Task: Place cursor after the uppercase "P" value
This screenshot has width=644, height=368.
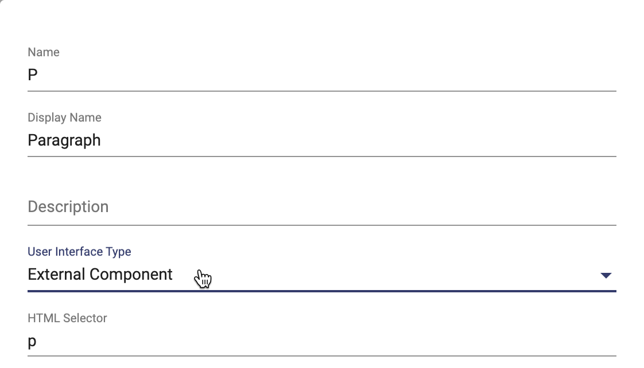Action: pos(38,75)
